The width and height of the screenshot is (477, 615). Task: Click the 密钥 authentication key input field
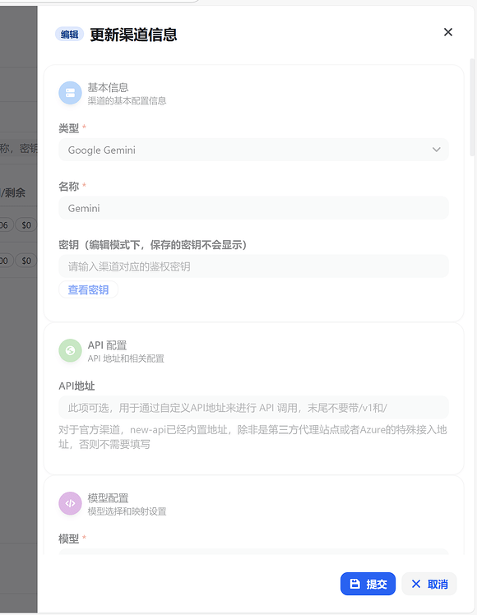(x=253, y=266)
